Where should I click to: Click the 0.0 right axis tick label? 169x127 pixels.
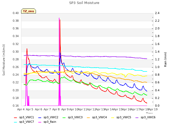(x=157, y=106)
